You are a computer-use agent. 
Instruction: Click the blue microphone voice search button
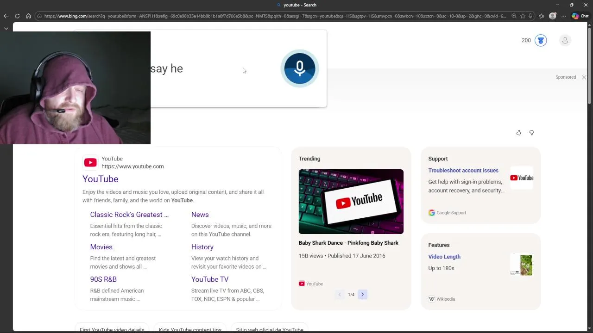point(300,68)
